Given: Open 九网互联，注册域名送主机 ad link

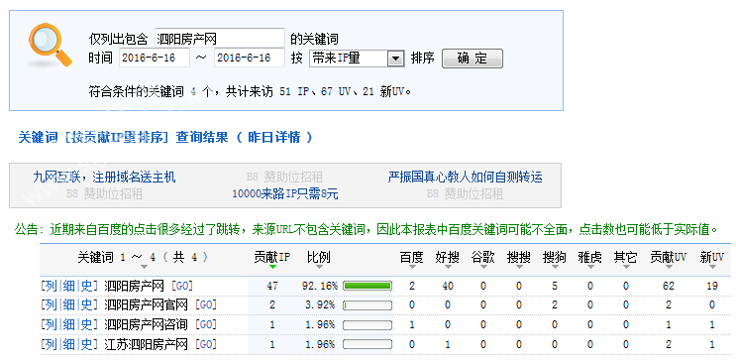Looking at the screenshot, I should 104,178.
